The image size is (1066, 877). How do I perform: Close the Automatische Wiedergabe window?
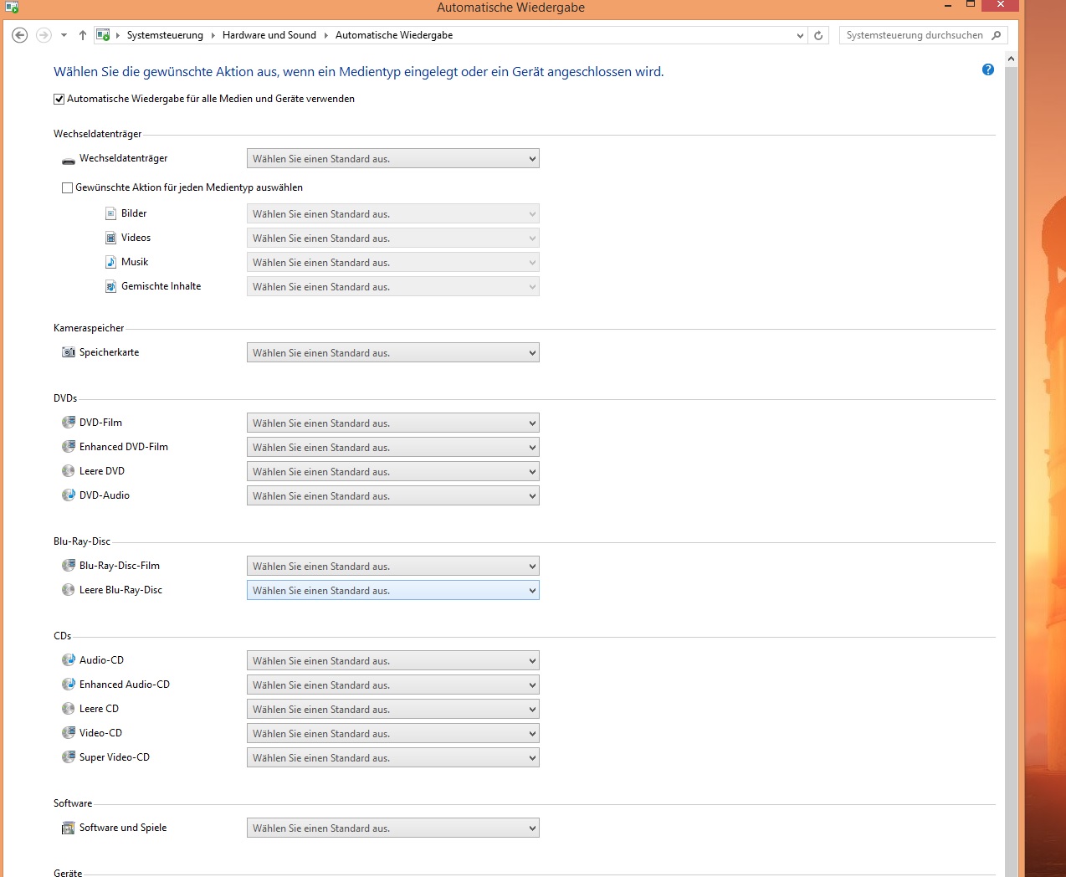(x=1000, y=5)
